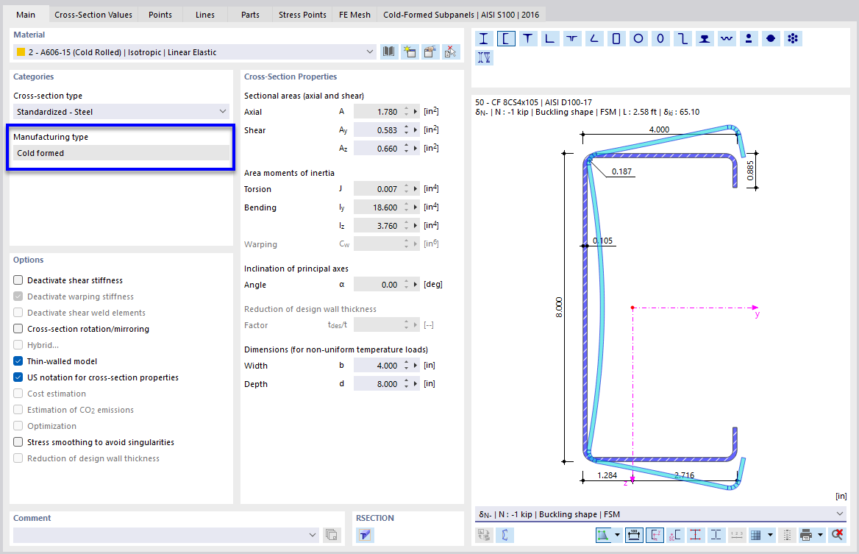Toggle the principal axes display icon
Screen dimensions: 859x554
point(655,535)
